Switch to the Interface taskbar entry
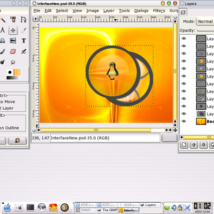 tap(128, 210)
